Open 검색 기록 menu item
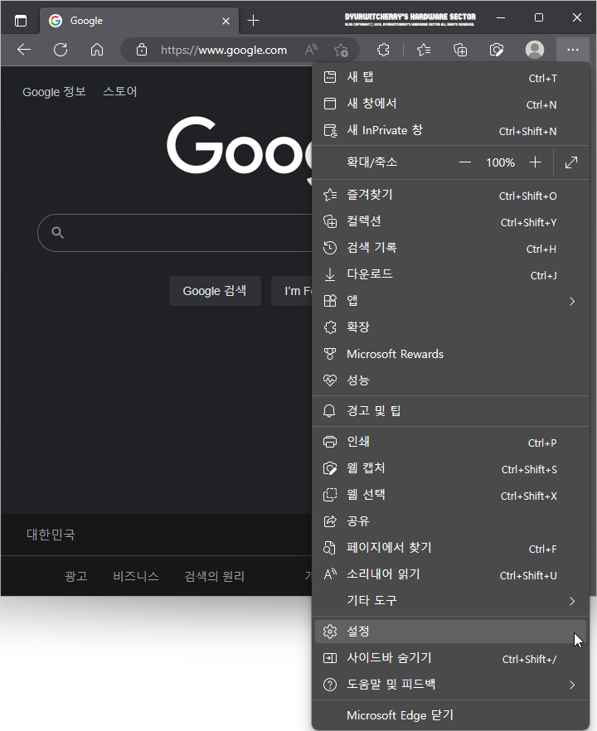The width and height of the screenshot is (597, 731). click(450, 248)
